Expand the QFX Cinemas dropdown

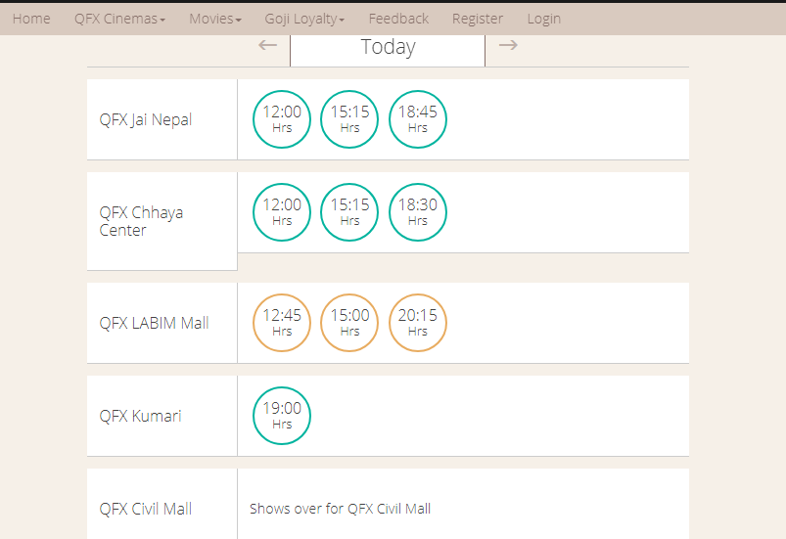click(119, 19)
